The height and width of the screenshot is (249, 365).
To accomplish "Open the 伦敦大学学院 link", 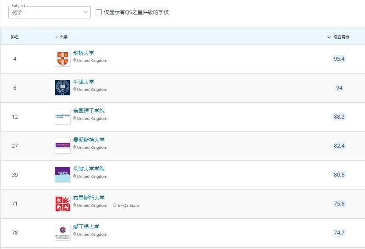I will pyautogui.click(x=89, y=169).
